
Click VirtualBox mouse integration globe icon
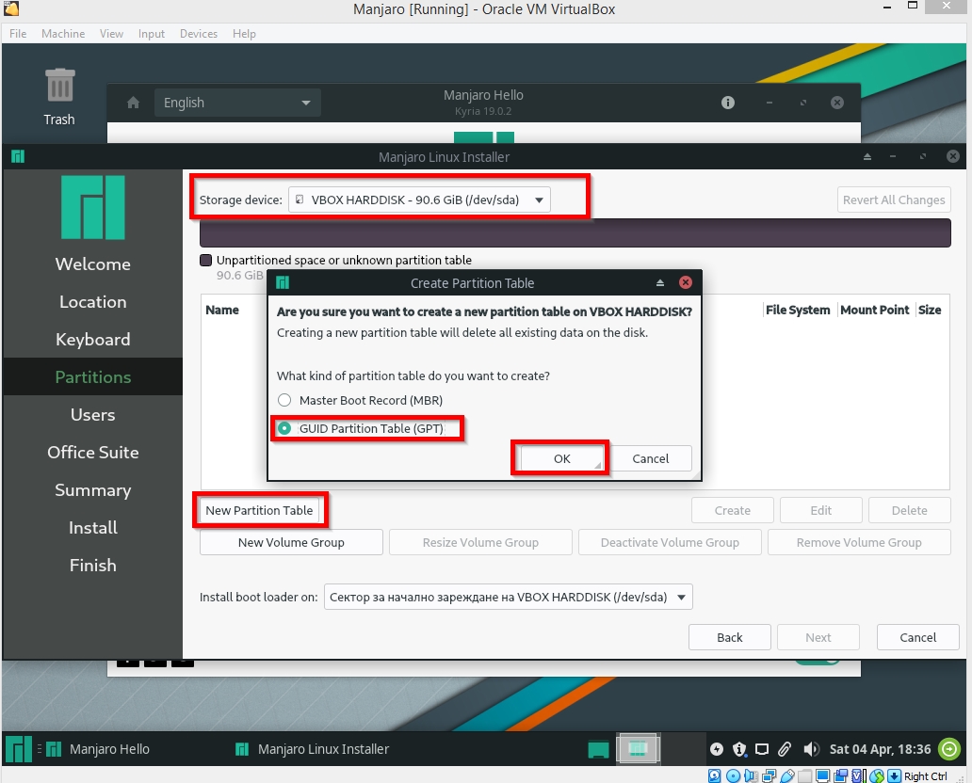(x=876, y=775)
